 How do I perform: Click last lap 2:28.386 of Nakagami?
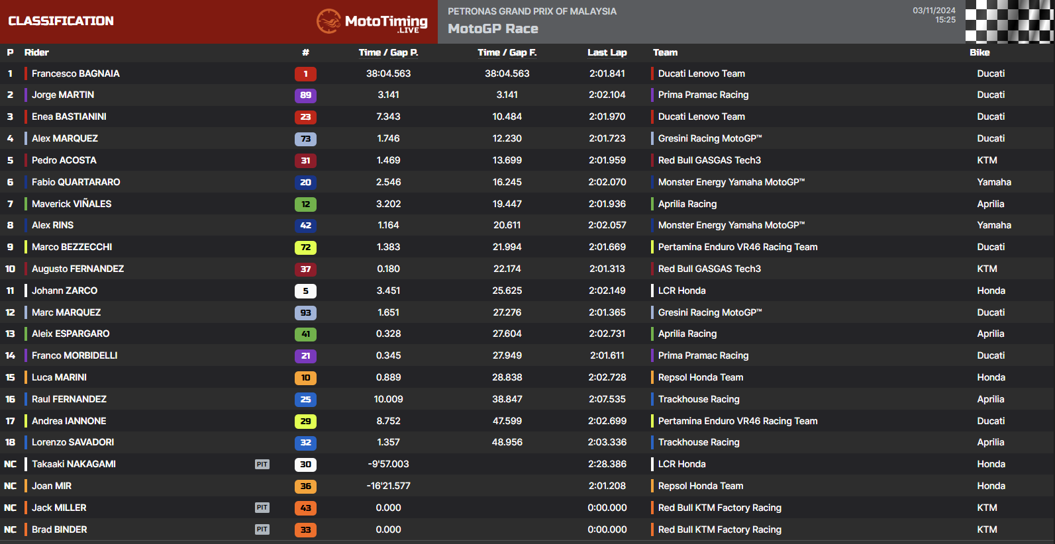pyautogui.click(x=607, y=464)
